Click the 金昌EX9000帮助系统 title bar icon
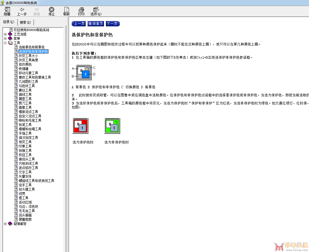 (2, 3)
